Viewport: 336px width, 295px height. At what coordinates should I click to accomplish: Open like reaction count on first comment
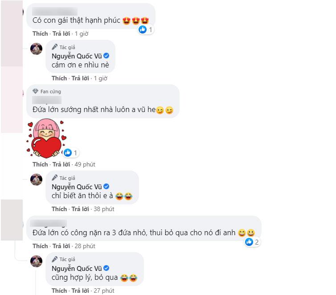click(x=146, y=29)
